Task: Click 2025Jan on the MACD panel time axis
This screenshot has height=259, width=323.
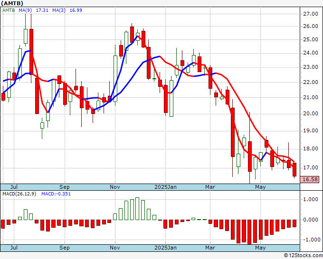Action: pos(165,248)
